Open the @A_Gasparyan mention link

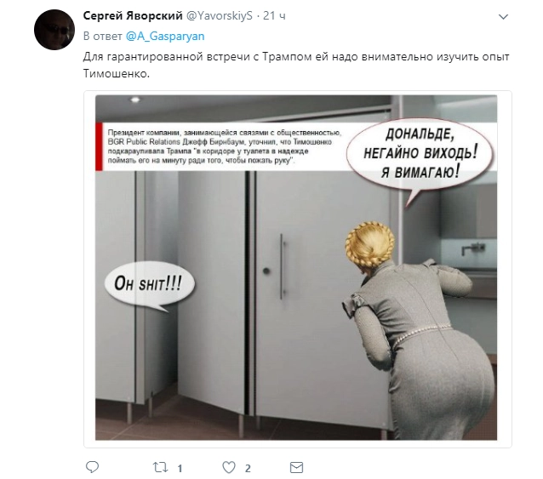[x=165, y=36]
